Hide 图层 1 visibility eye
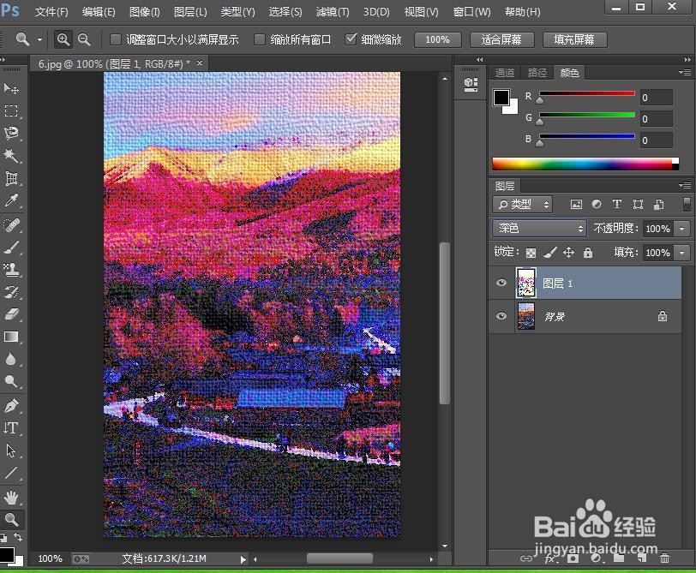 501,283
